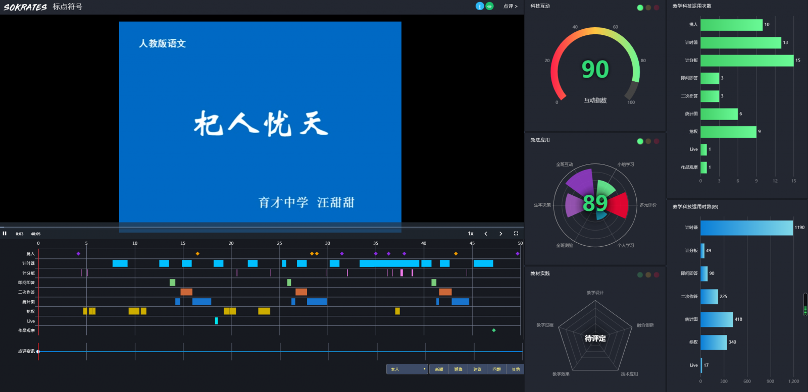This screenshot has width=808, height=392.
Task: Click the blue info icon
Action: coord(480,6)
